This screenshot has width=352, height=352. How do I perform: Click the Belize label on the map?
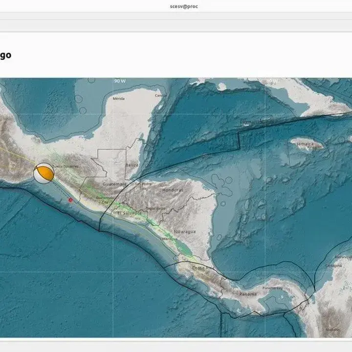pos(132,165)
